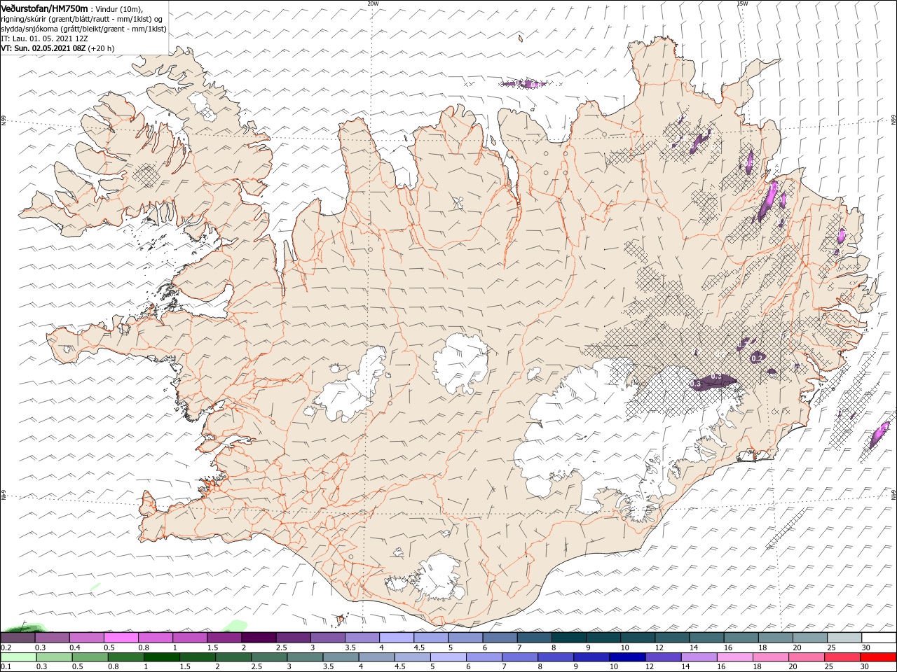Viewport: 897px width, 672px height.
Task: Click the Veðurstofan/HM750m map title
Action: coord(45,8)
